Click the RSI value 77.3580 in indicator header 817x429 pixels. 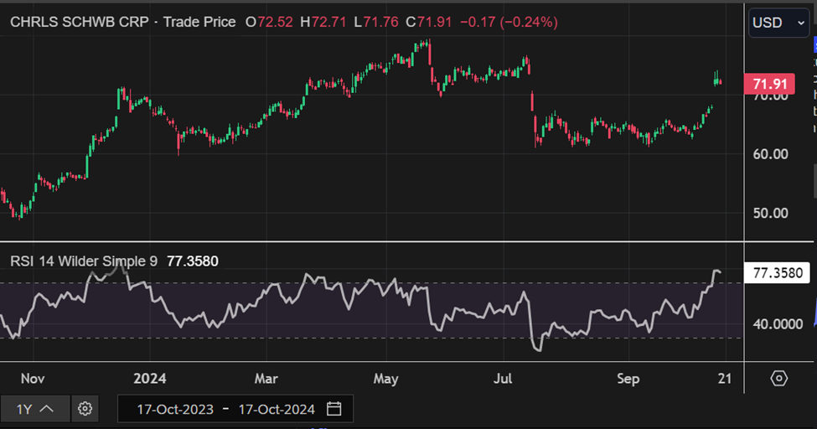193,261
